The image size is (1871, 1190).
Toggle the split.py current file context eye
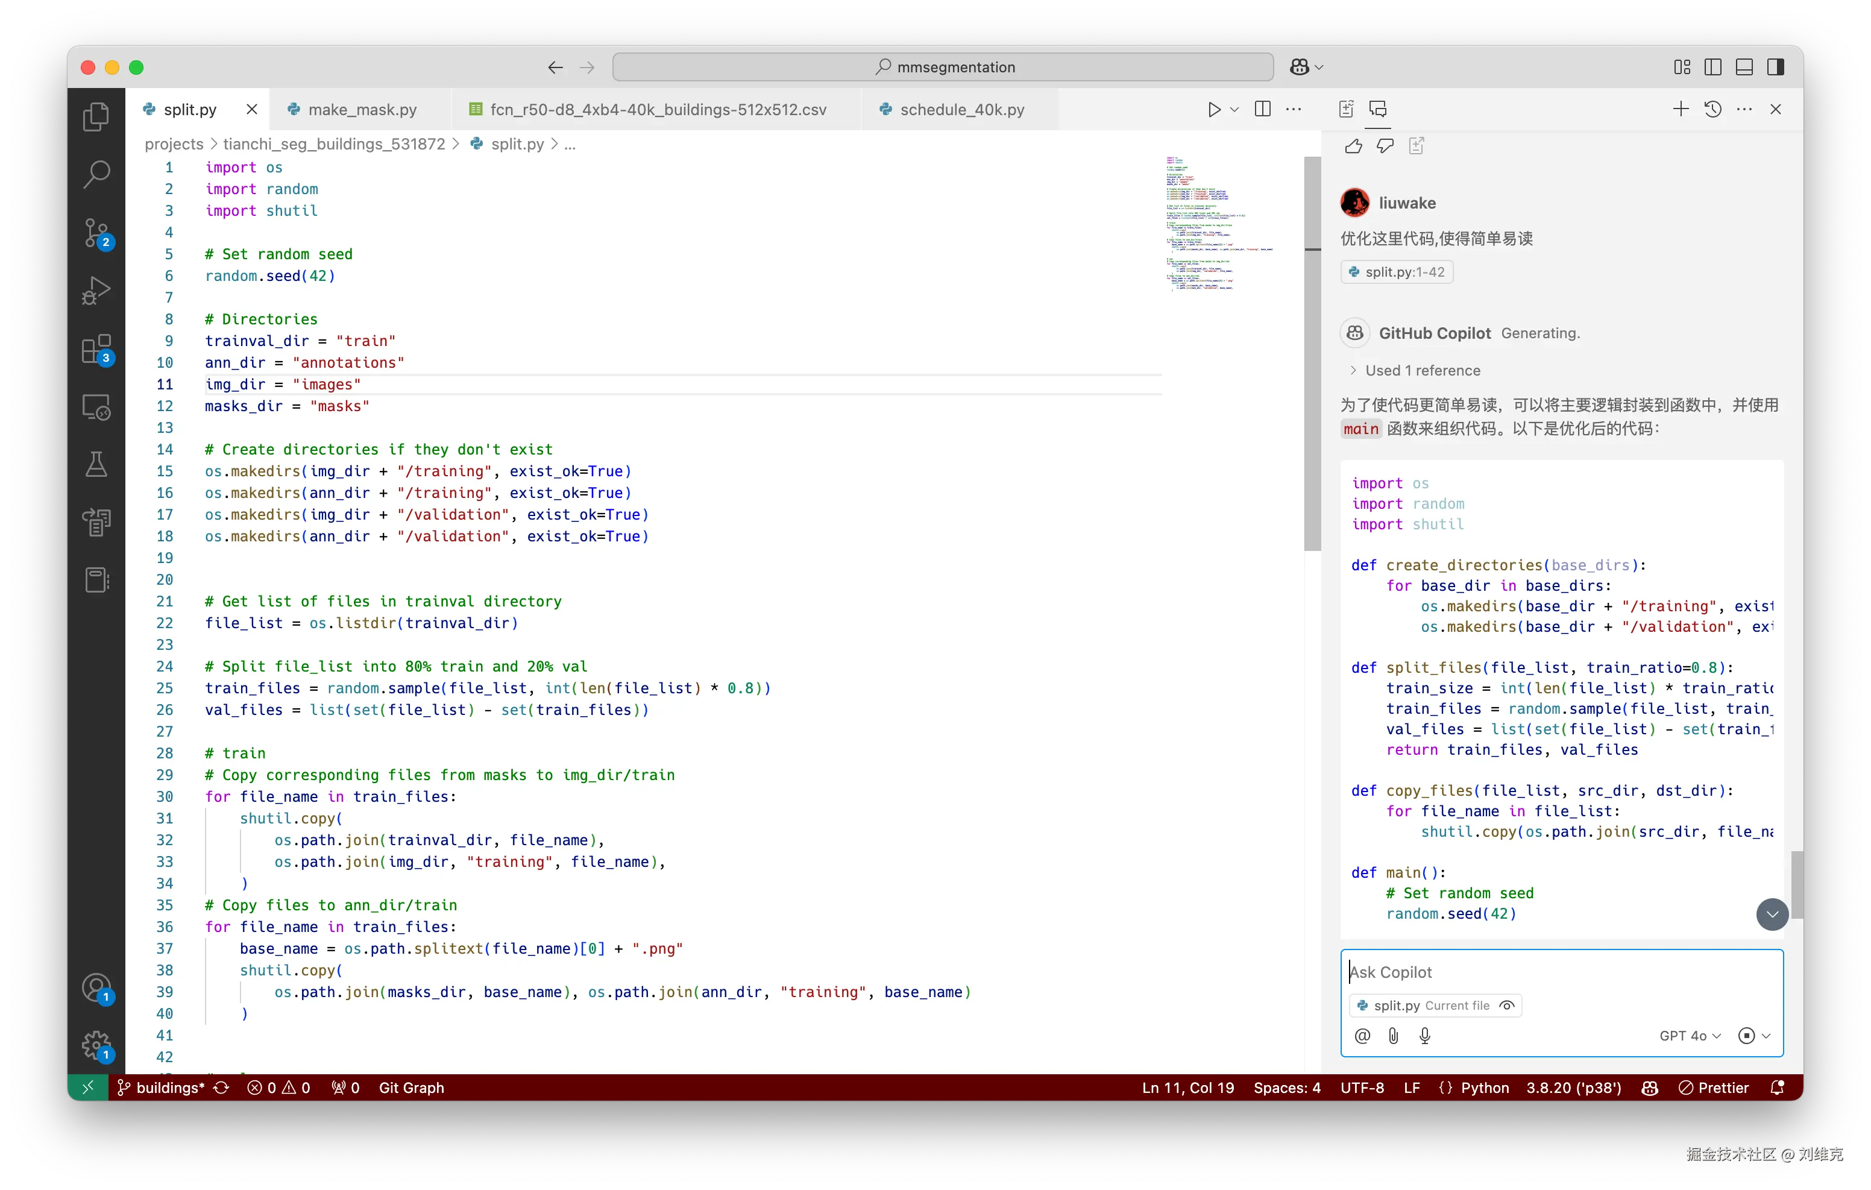(x=1506, y=1005)
